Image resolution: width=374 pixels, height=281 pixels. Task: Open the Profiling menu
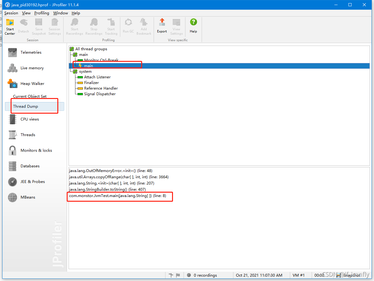42,13
